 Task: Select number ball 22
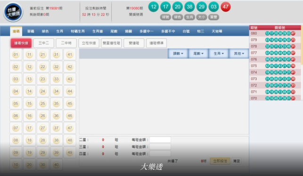43,67
